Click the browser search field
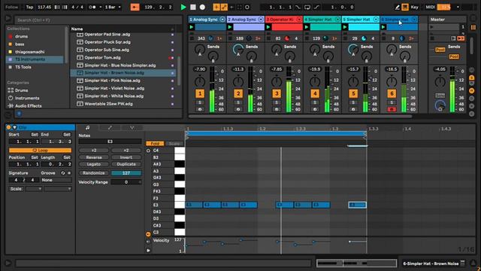Screen dimensions: 481x271 tap(98, 20)
